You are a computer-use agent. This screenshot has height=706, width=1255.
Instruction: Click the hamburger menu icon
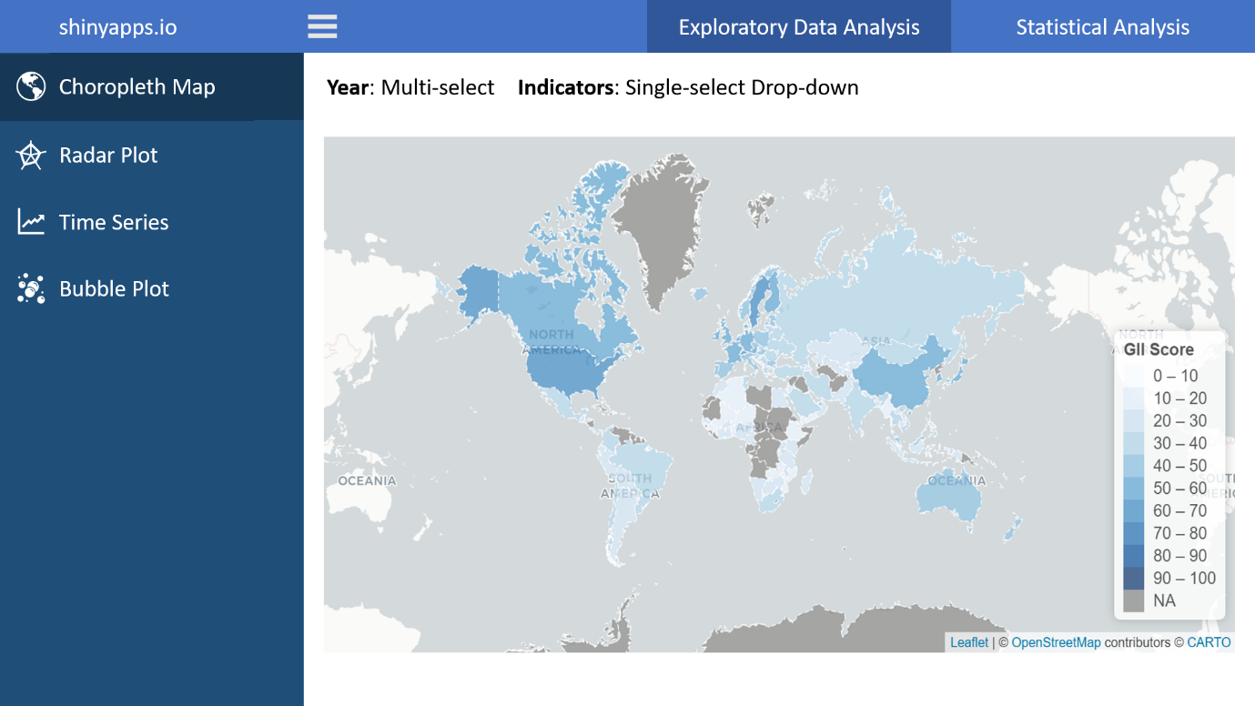tap(322, 26)
